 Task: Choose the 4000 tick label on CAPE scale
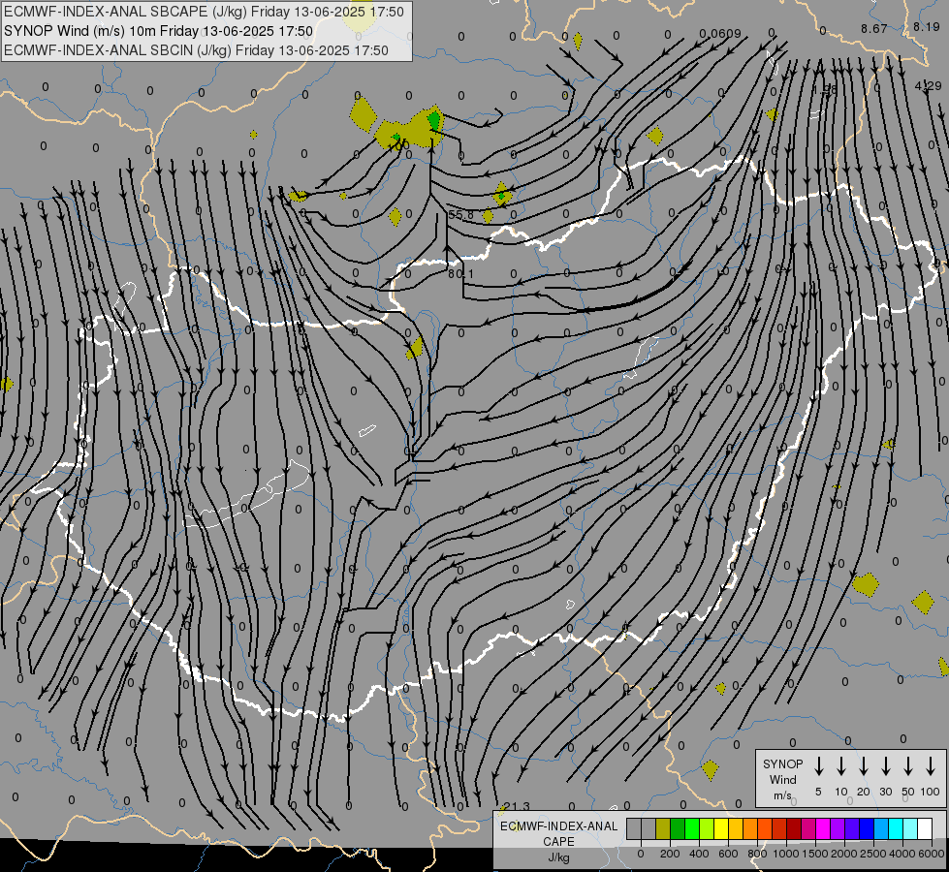(902, 854)
